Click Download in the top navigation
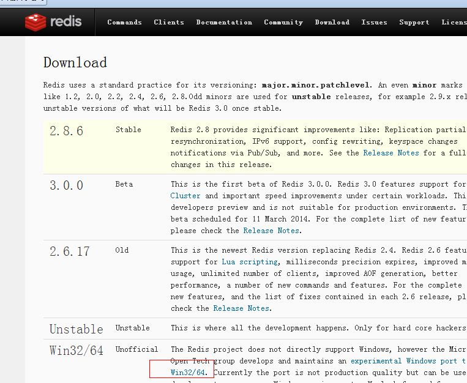The image size is (467, 383). [x=332, y=22]
